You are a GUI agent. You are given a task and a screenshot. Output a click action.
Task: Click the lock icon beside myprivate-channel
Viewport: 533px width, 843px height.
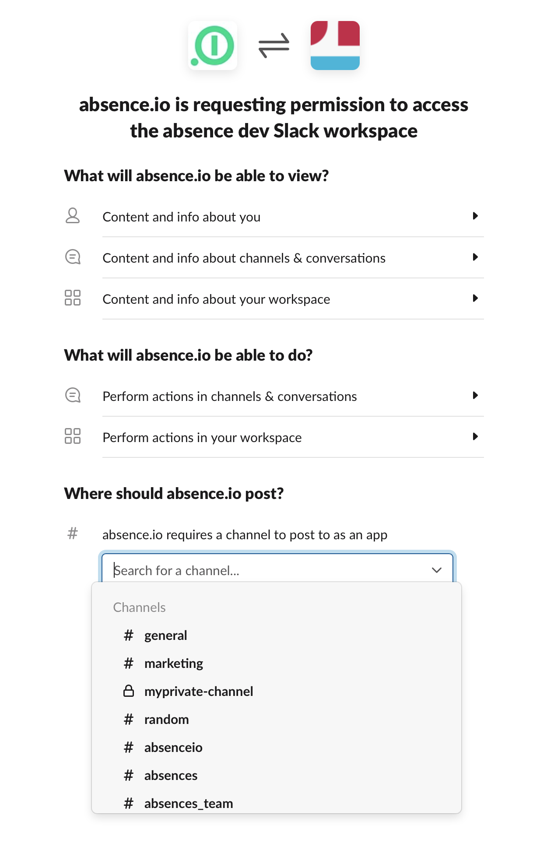pyautogui.click(x=129, y=691)
